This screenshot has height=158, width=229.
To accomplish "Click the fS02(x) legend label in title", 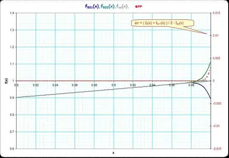I will click(107, 6).
